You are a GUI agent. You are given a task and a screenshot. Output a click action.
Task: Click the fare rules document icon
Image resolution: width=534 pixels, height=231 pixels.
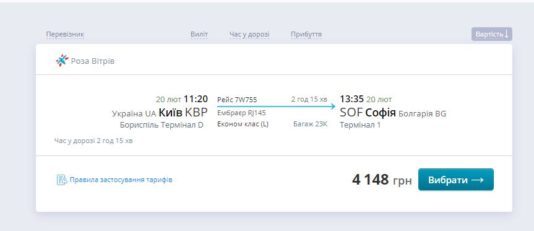point(62,180)
